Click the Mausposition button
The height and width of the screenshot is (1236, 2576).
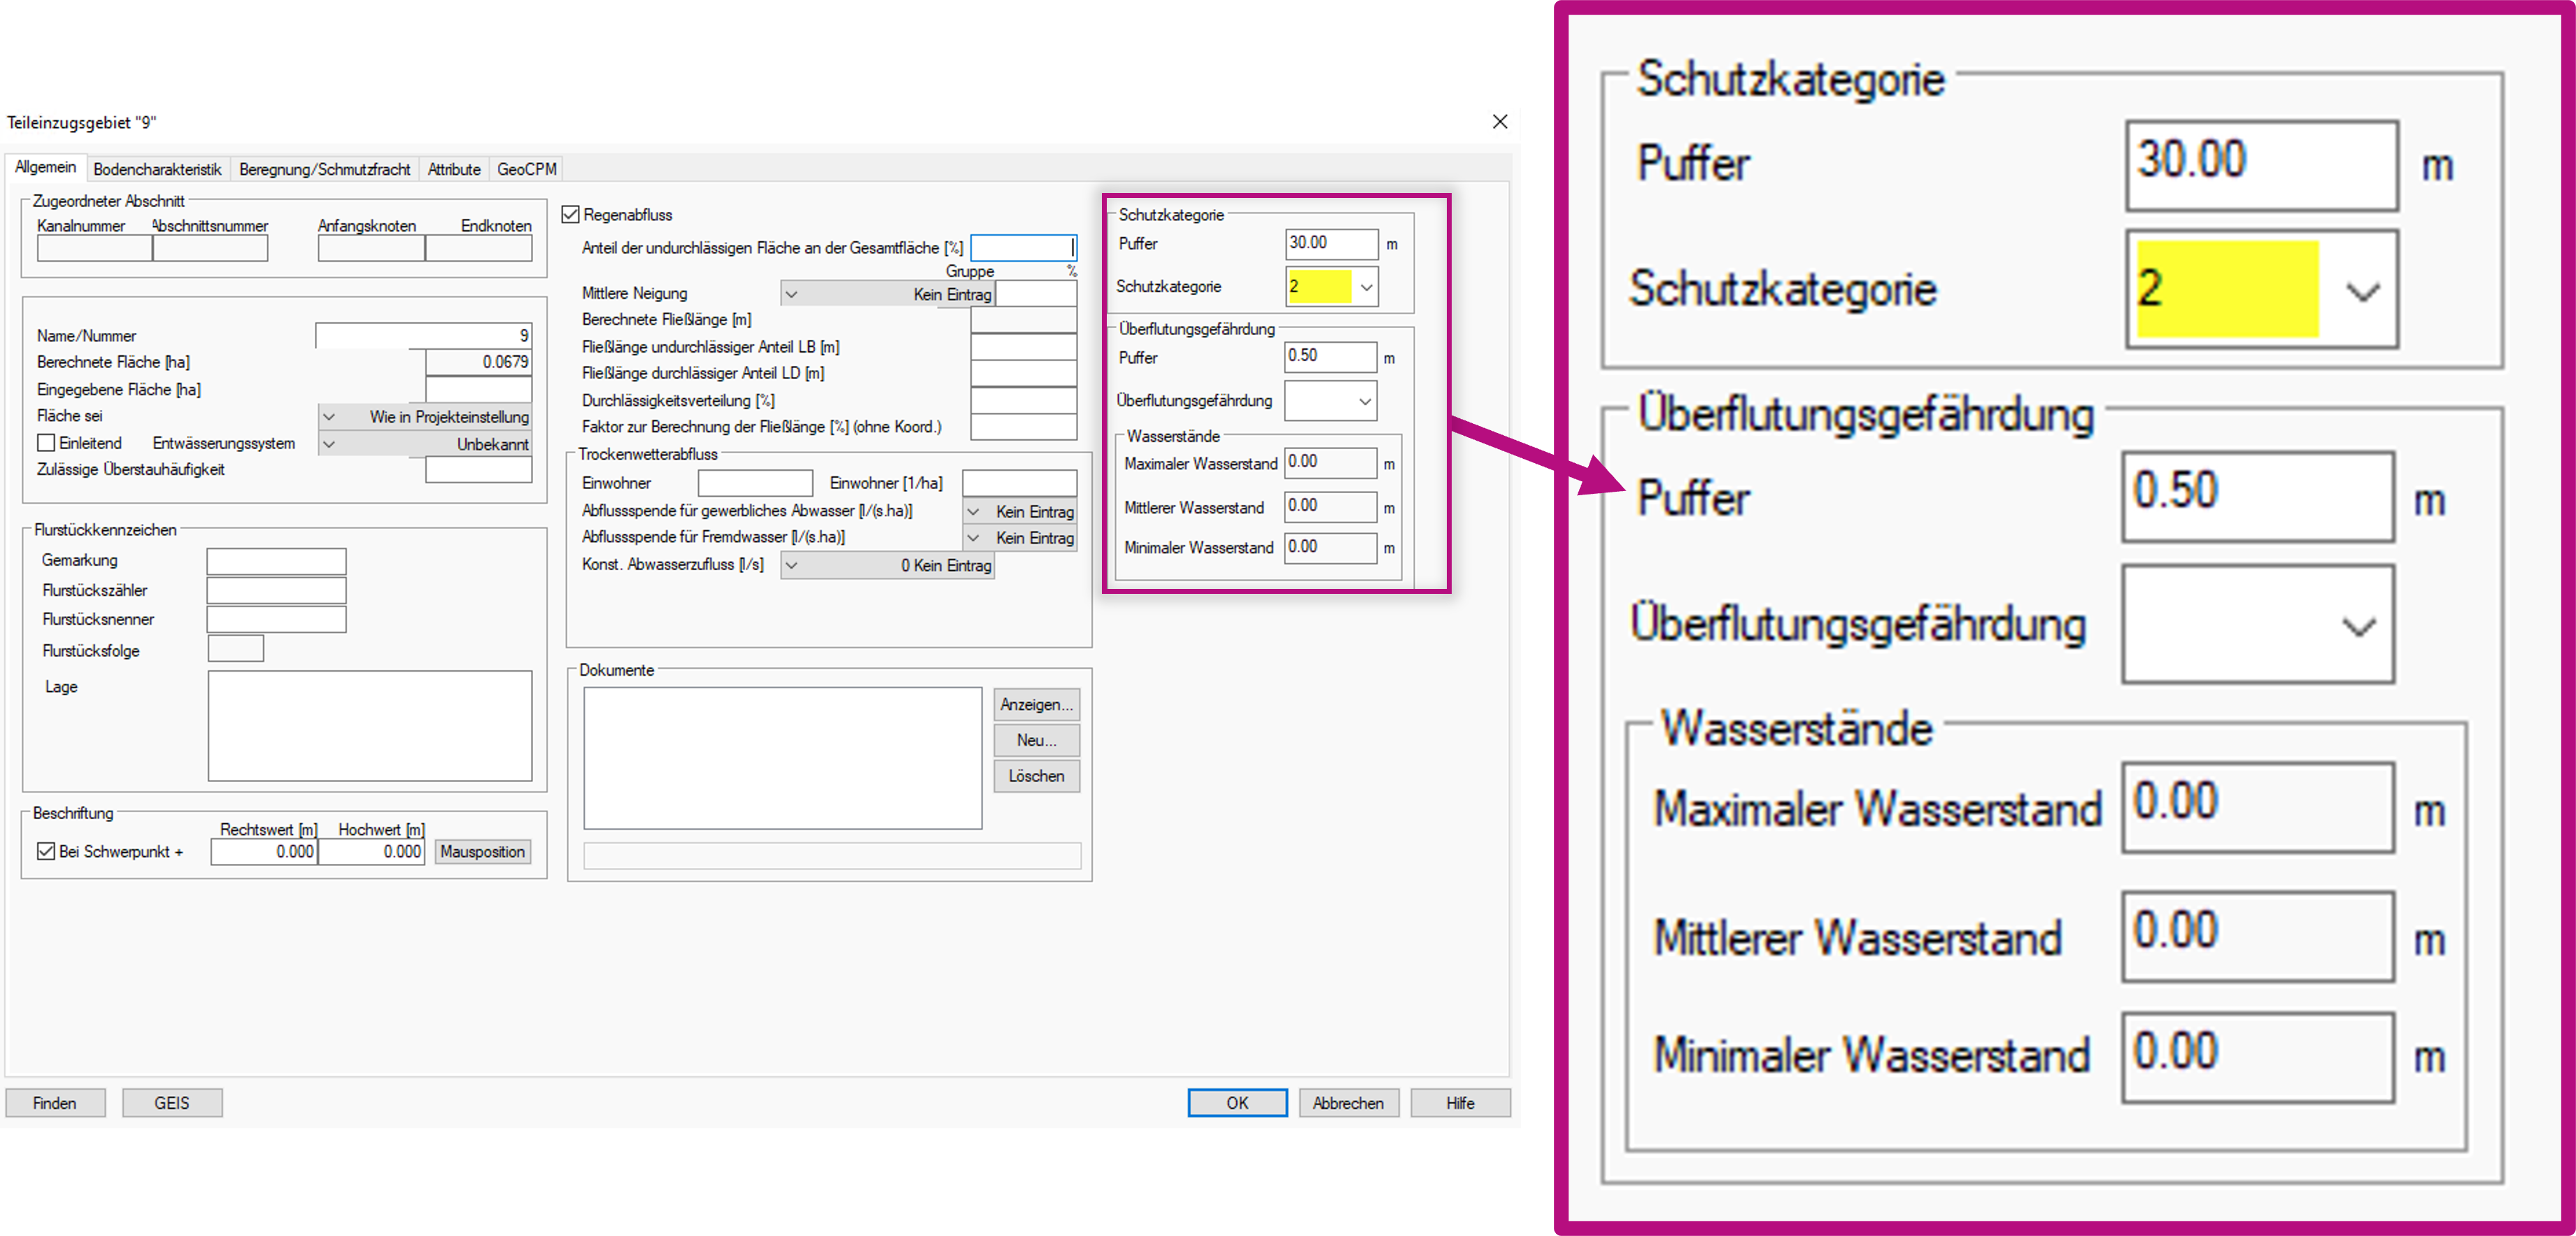[x=482, y=851]
